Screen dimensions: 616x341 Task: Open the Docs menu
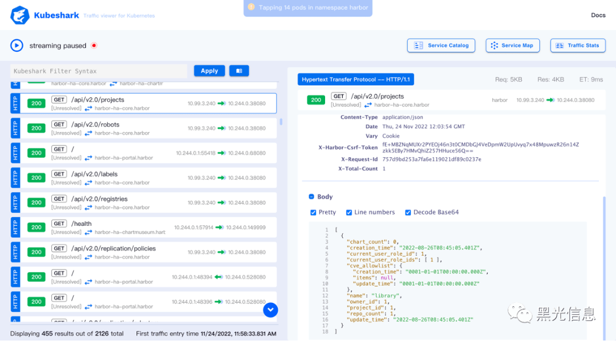(x=598, y=15)
